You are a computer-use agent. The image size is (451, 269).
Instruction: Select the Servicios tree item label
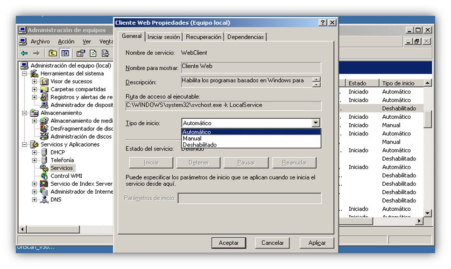62,168
